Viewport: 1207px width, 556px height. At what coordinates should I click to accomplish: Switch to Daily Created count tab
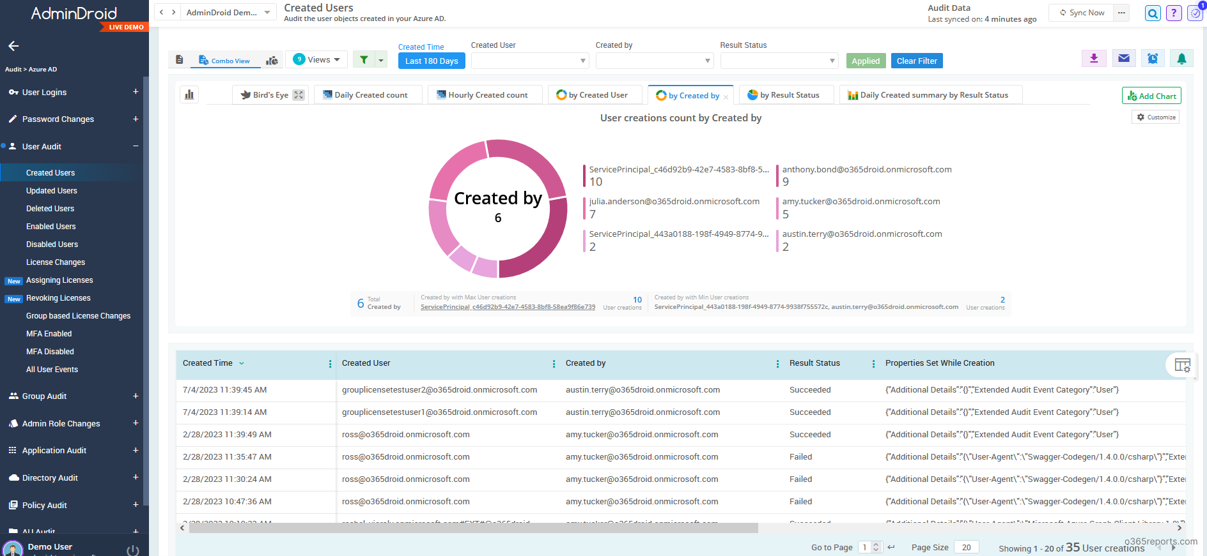(368, 94)
